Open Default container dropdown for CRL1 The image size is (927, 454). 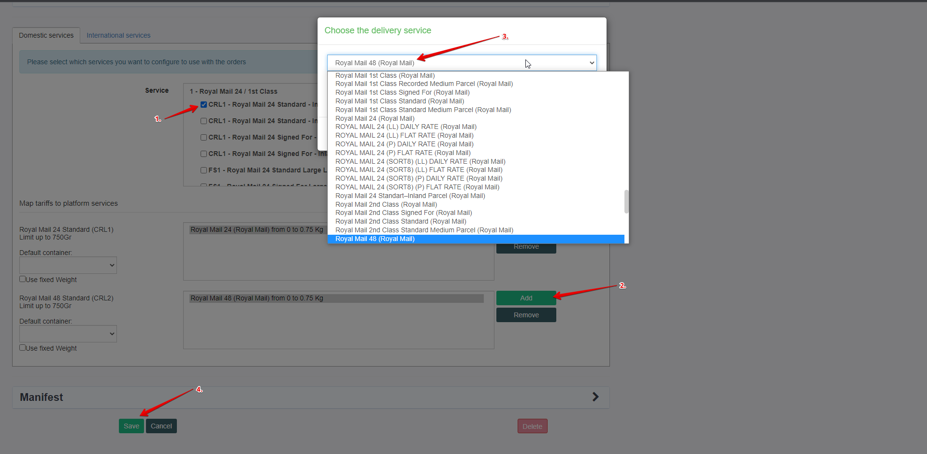pyautogui.click(x=68, y=265)
